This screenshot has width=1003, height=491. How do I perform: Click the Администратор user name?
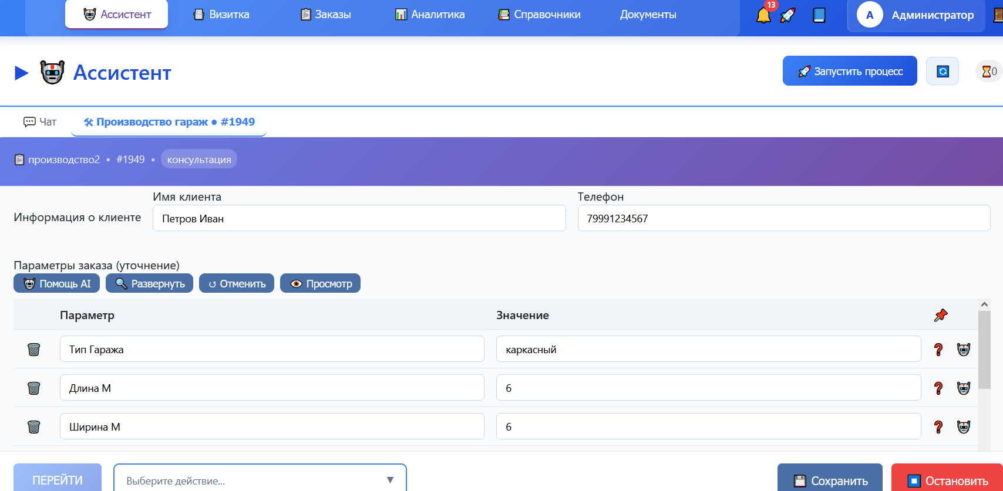(933, 15)
